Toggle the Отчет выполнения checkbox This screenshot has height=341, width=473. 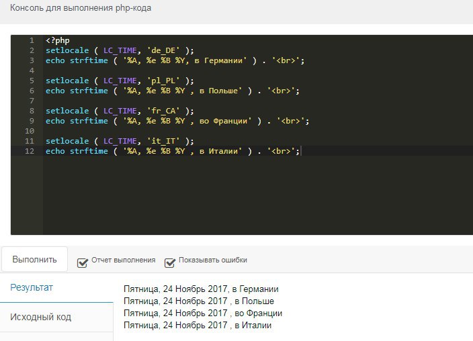point(83,262)
